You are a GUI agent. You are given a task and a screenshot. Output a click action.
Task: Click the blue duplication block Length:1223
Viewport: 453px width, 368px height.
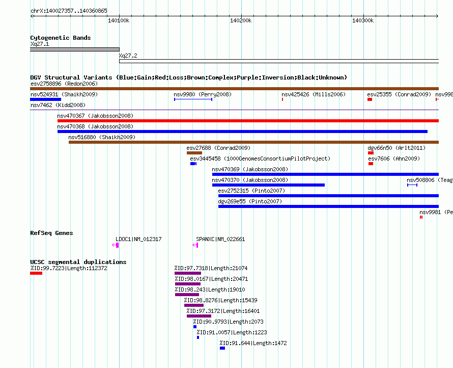click(198, 337)
